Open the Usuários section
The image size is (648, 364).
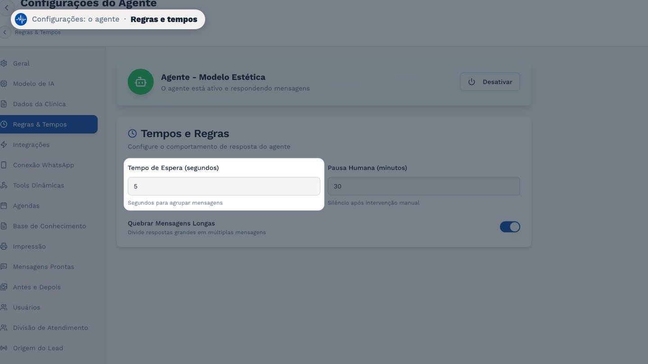click(49, 307)
